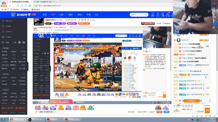Expand the 游戏 dropdown in the header
Screen dimensions: 218x122
click(x=80, y=15)
